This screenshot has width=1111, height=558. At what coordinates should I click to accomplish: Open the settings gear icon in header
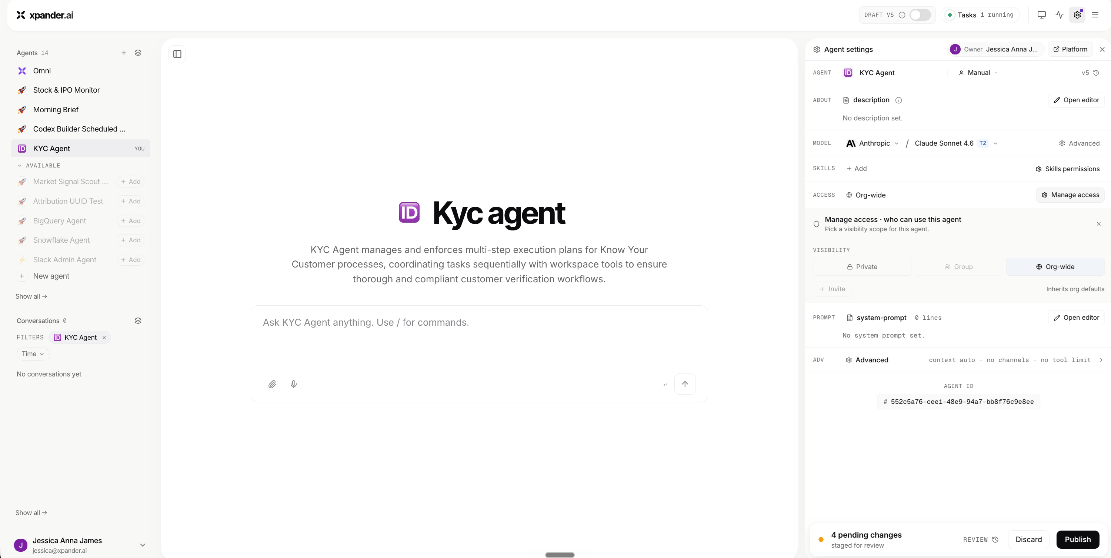1077,15
